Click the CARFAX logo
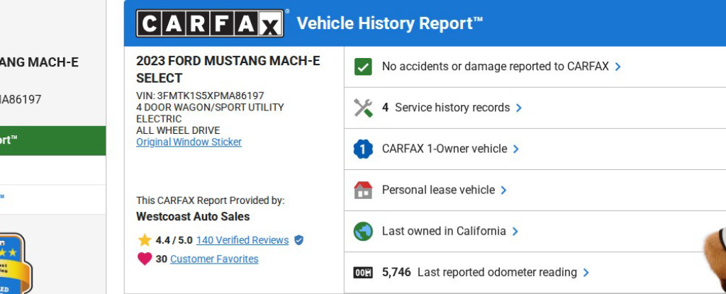The height and width of the screenshot is (294, 726). 210,23
